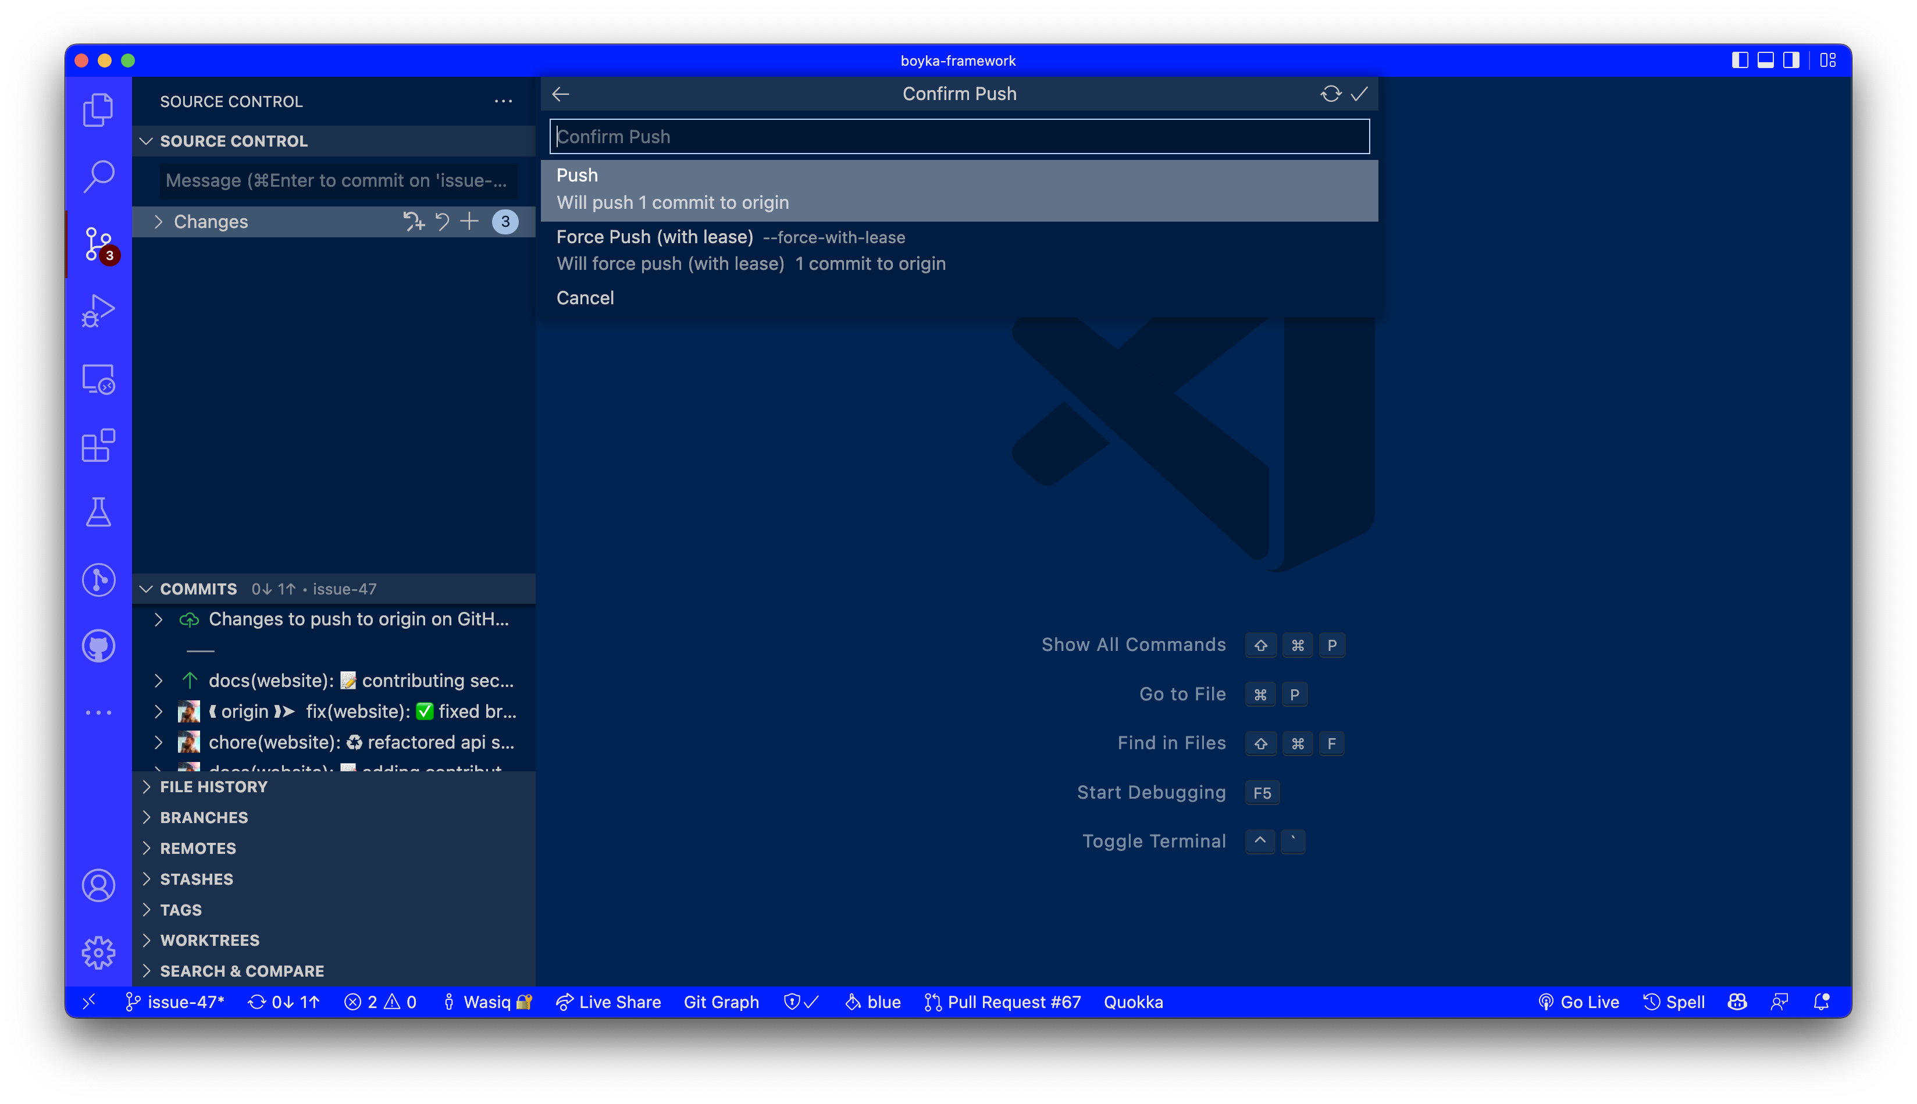
Task: Open Run and Debug view
Action: [98, 311]
